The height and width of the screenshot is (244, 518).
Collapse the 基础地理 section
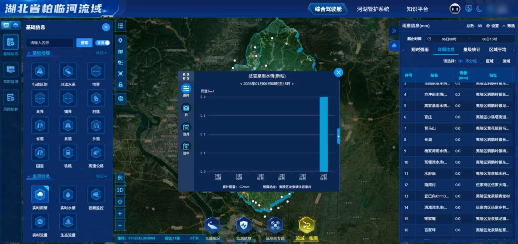coord(101,53)
